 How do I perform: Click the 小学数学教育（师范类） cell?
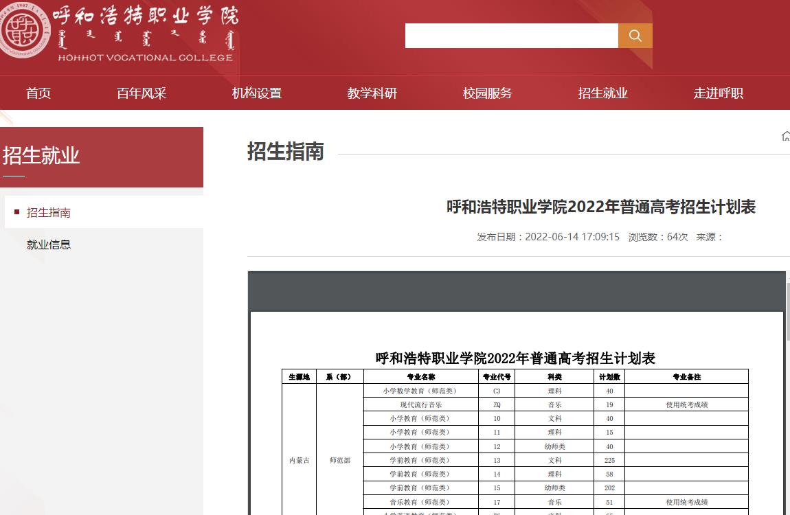(x=421, y=391)
